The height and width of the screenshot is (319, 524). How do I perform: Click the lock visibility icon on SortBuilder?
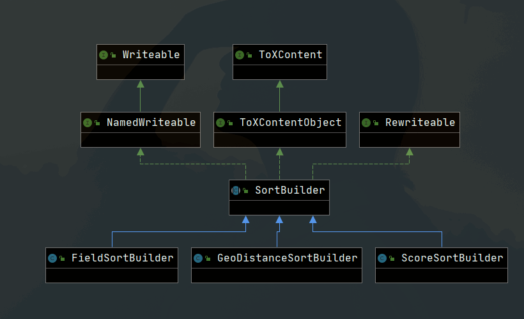pos(245,191)
